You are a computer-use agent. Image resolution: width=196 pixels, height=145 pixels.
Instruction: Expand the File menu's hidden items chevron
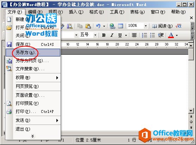33,136
